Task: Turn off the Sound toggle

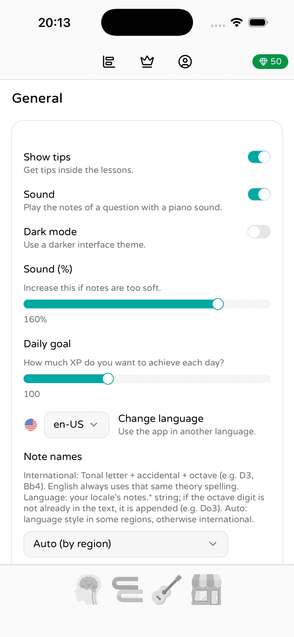Action: point(259,194)
